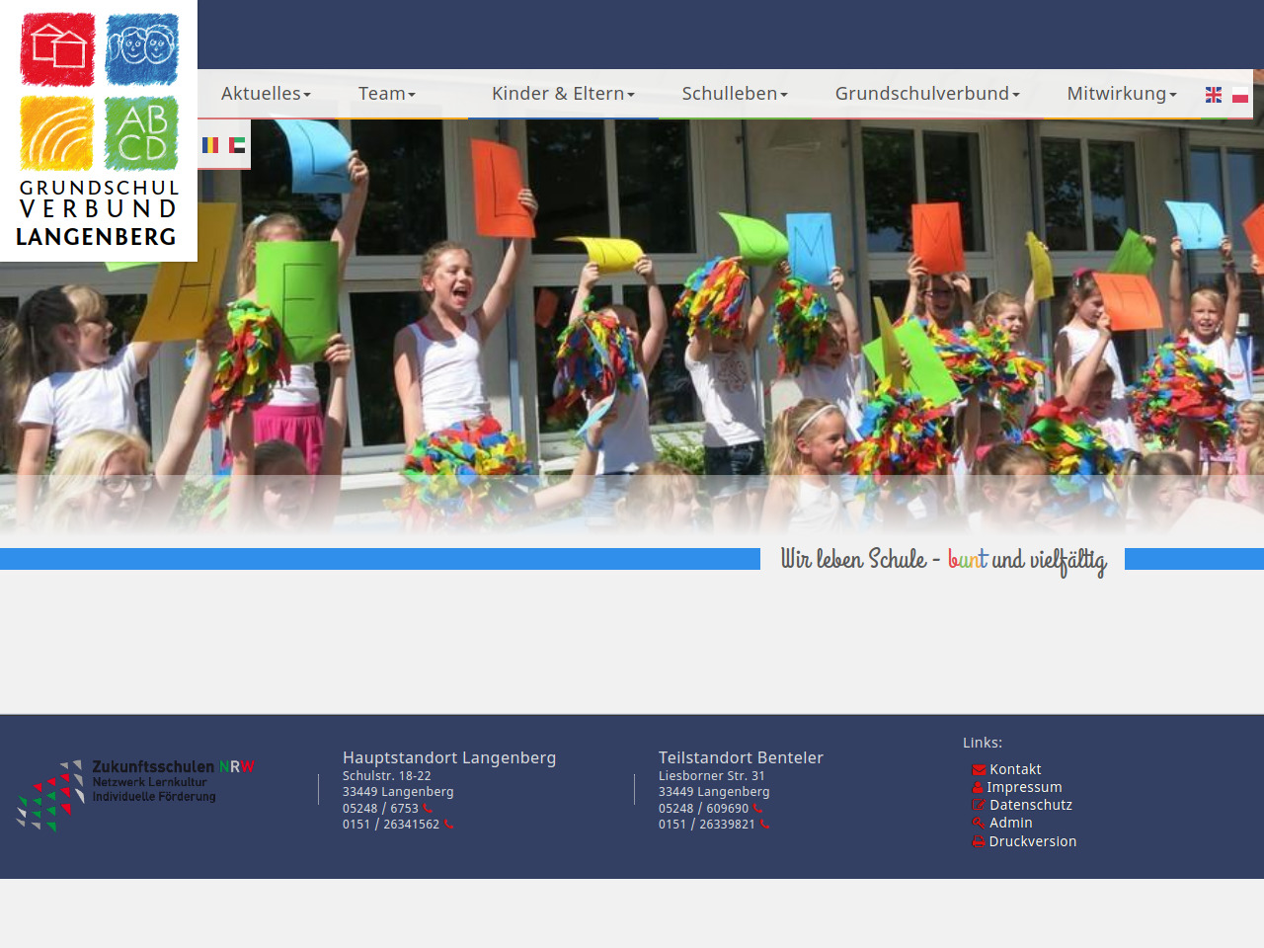Click the key icon beside Admin
Screen dimensions: 1264x948
pos(979,824)
